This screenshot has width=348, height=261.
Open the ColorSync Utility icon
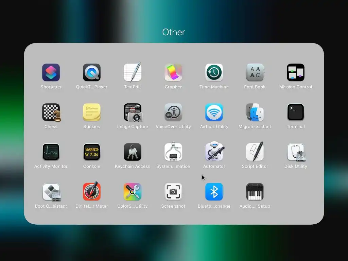(133, 192)
